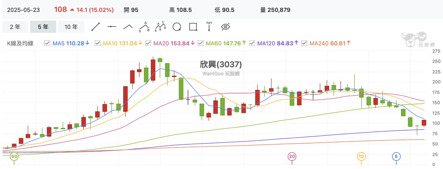Pick the ABCD pattern drawing tool

pyautogui.click(x=160, y=26)
